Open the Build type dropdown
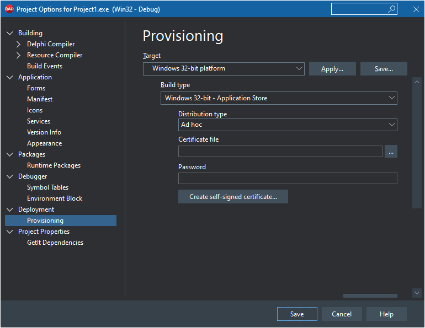 [x=279, y=98]
